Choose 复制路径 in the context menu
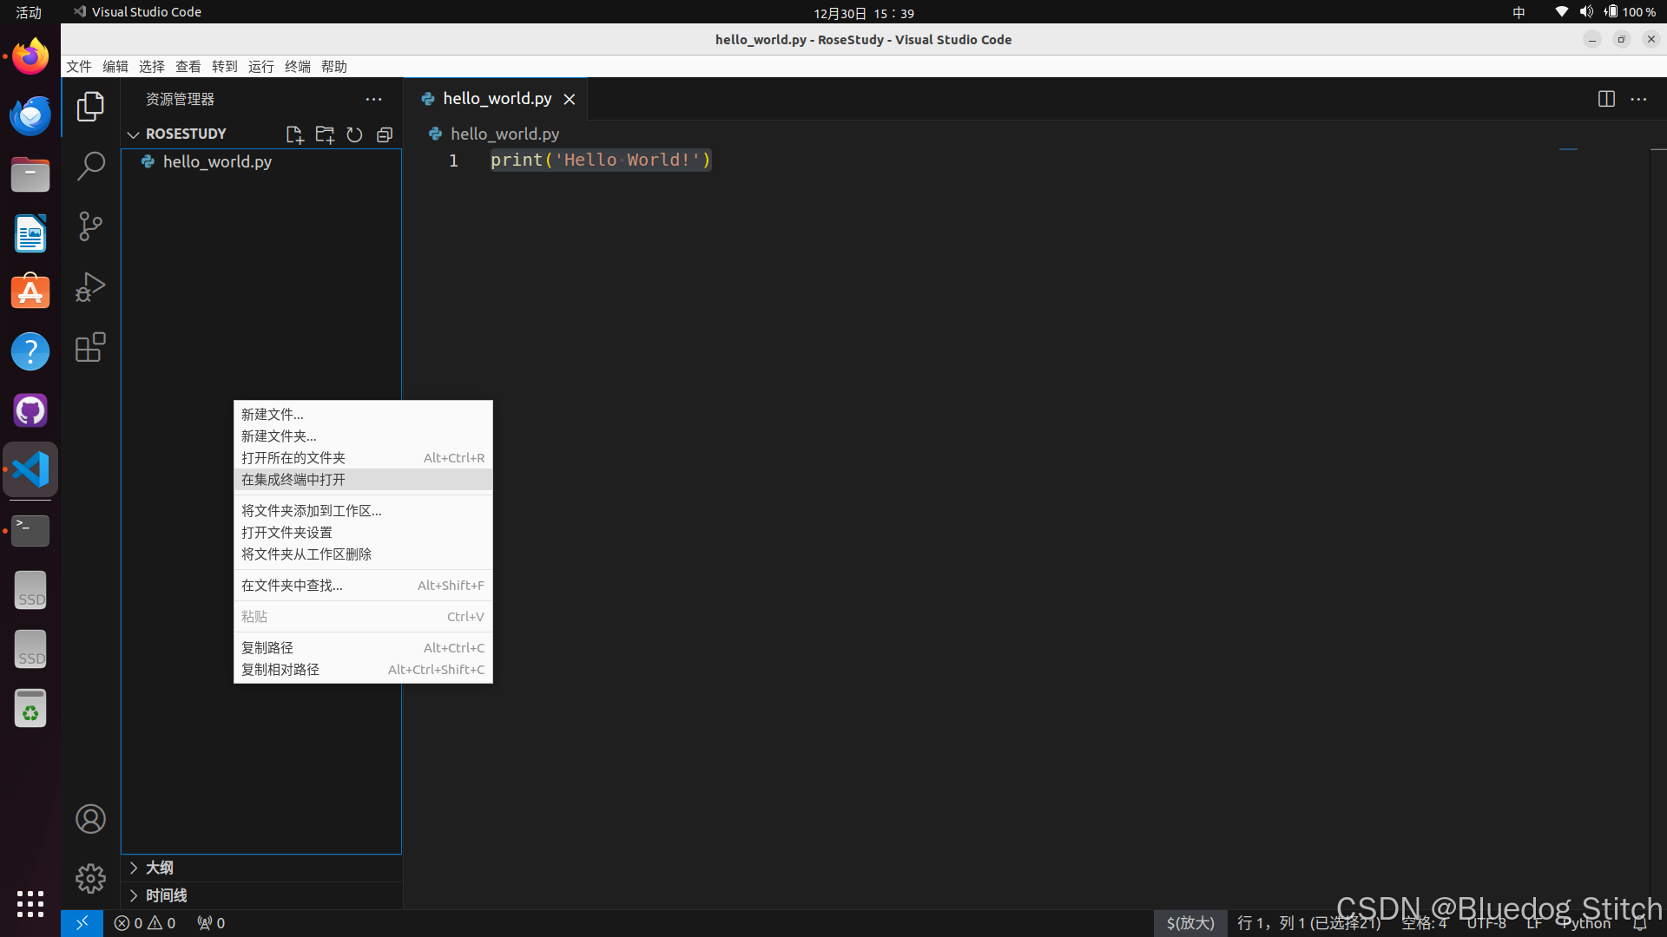Viewport: 1667px width, 937px height. 267,648
